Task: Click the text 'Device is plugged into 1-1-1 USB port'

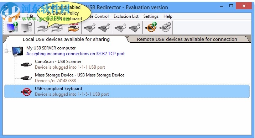Action: pos(70,67)
